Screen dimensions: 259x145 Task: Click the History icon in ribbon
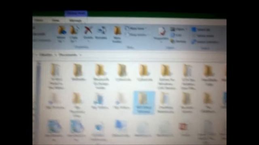click(x=173, y=41)
